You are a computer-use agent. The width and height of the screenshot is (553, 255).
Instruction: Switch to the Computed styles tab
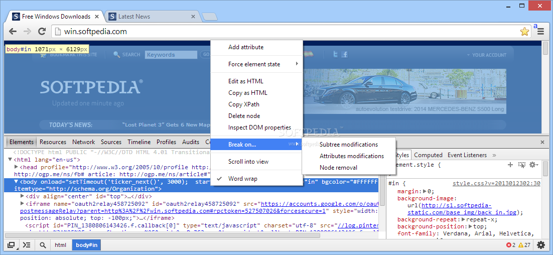pos(428,155)
